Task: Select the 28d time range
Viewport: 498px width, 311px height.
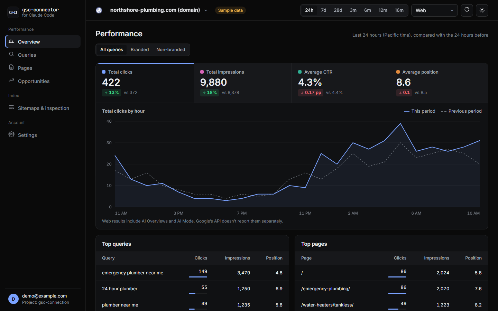Action: (x=338, y=10)
